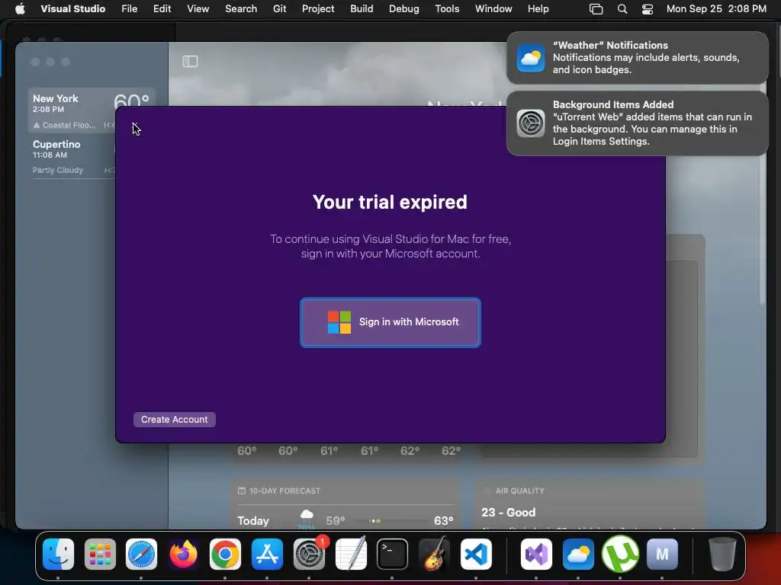This screenshot has width=781, height=585.
Task: Open the View menu
Action: pyautogui.click(x=198, y=8)
